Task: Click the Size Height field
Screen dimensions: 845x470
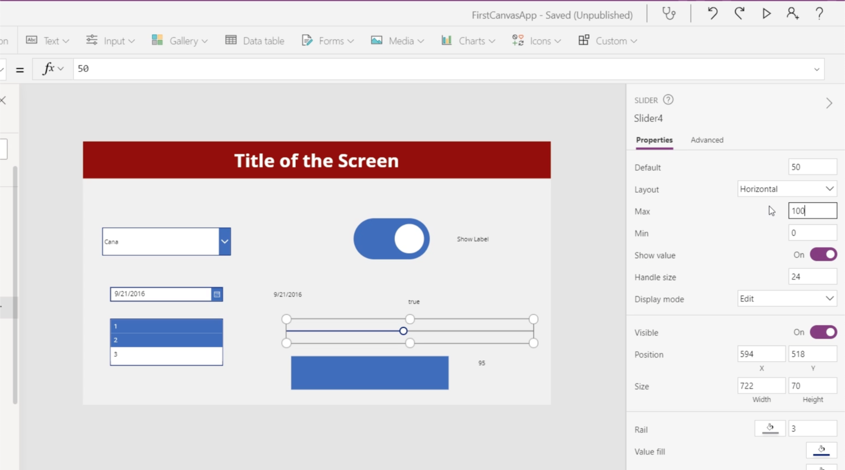Action: (x=812, y=386)
